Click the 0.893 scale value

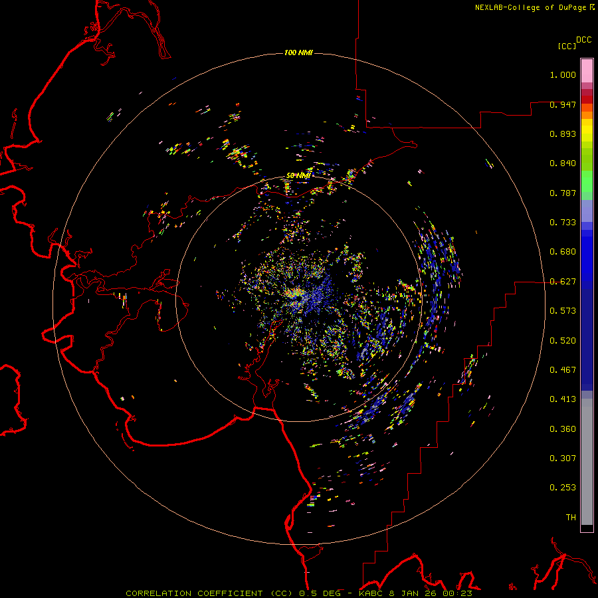(x=563, y=134)
